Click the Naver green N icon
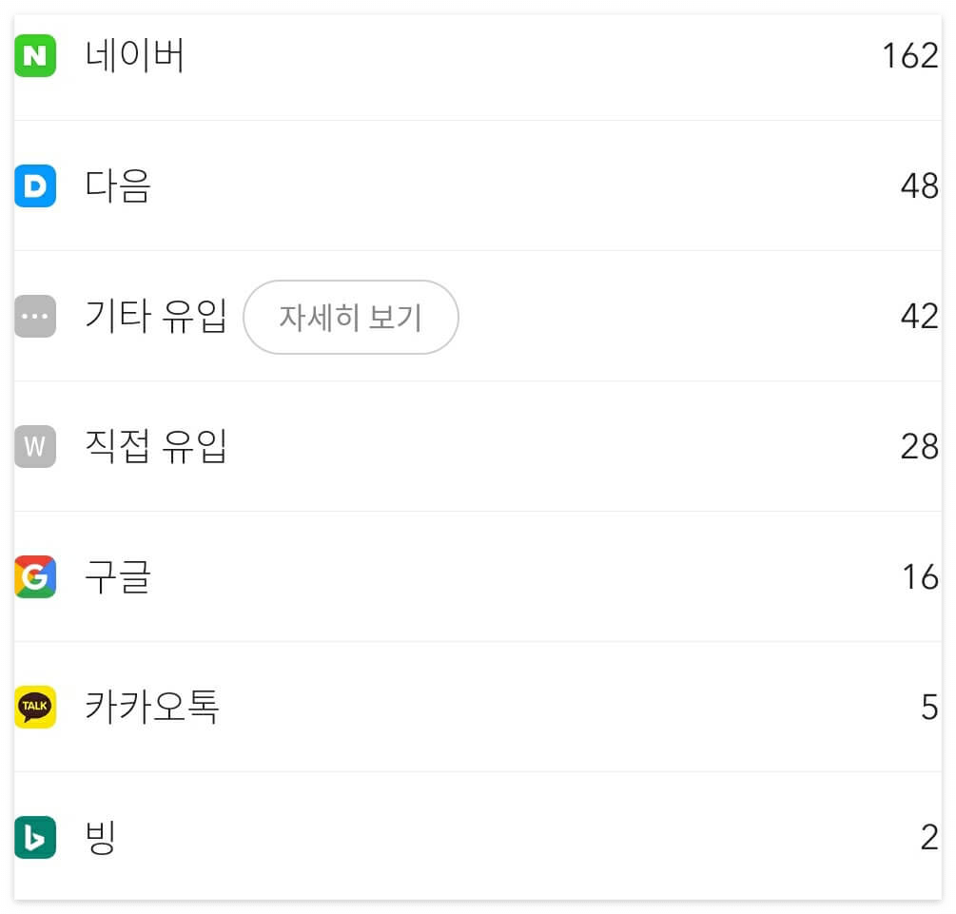Image resolution: width=956 pixels, height=914 pixels. pyautogui.click(x=35, y=56)
